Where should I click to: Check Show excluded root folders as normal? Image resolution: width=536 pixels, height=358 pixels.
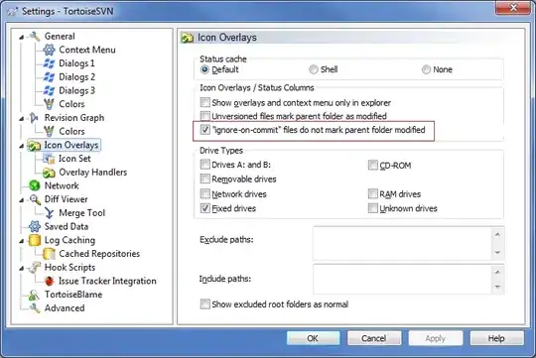coord(205,304)
